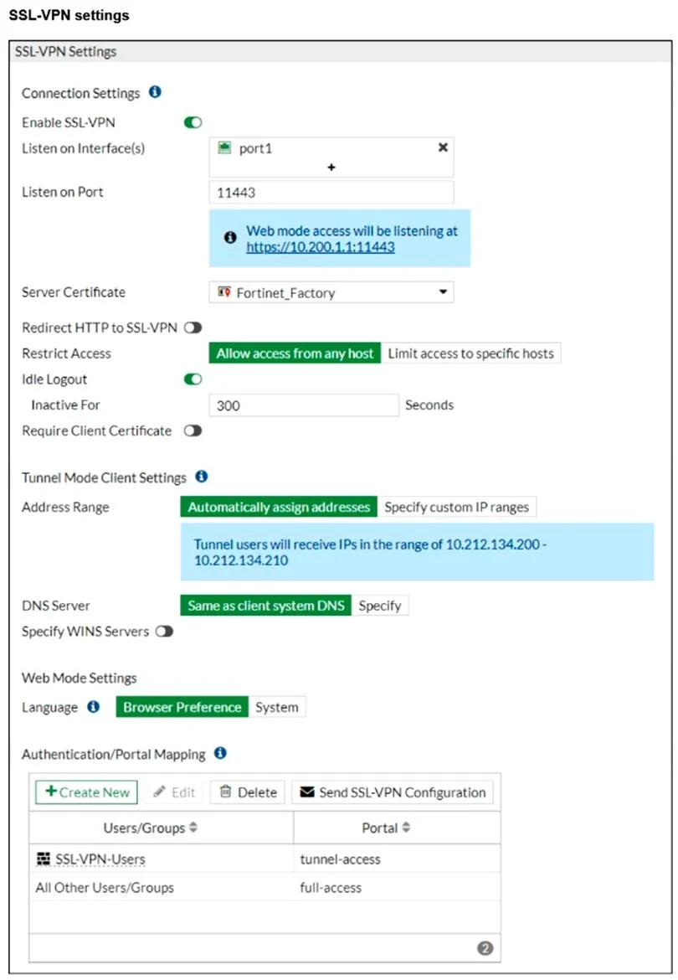Click the Language info icon
678x980 pixels.
click(x=94, y=707)
